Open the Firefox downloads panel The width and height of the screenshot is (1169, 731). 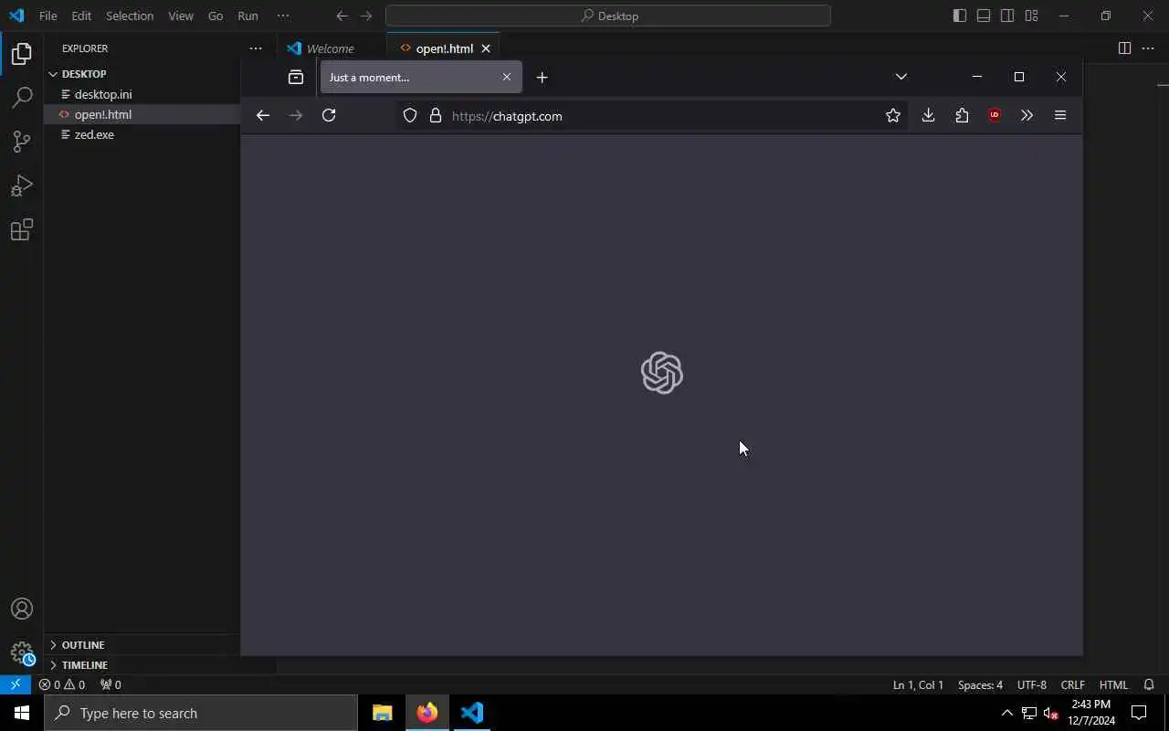[x=928, y=115]
